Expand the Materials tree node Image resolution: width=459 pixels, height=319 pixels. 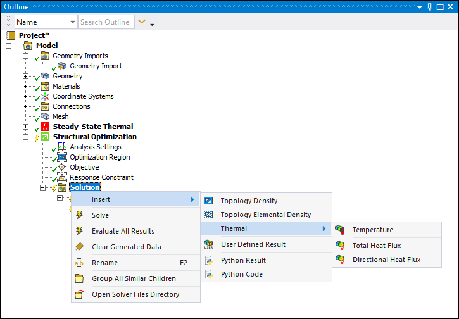(26, 86)
